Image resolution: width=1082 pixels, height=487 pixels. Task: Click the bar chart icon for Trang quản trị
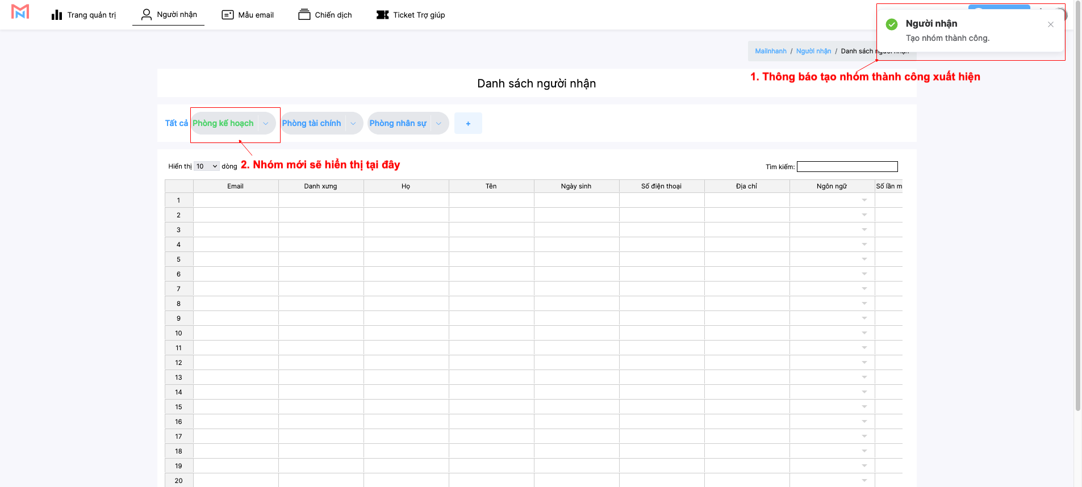(x=57, y=15)
